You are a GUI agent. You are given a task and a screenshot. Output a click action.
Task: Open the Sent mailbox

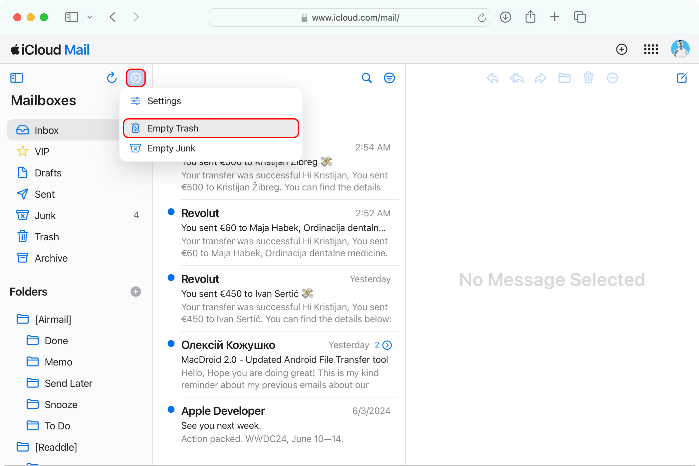(77, 194)
